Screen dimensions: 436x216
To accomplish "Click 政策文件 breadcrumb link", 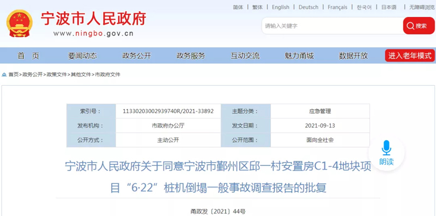I will click(x=57, y=75).
